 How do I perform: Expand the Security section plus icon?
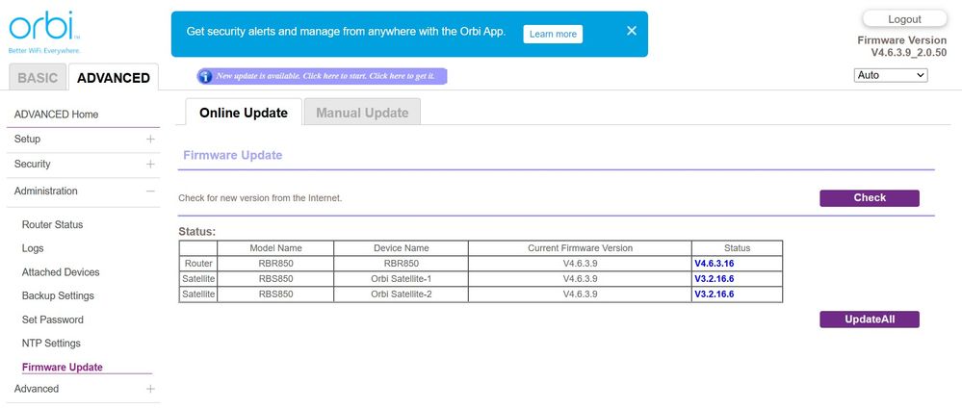(150, 165)
